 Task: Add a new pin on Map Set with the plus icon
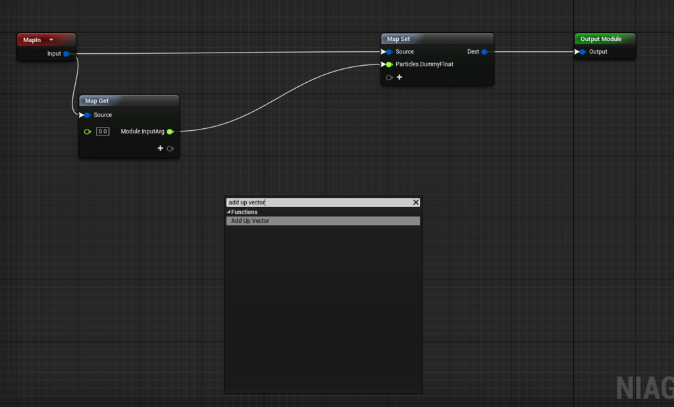[x=400, y=78]
